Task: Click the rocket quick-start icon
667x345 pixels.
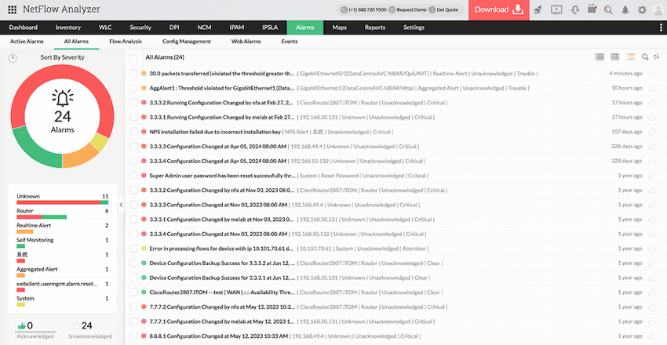Action: tap(538, 9)
